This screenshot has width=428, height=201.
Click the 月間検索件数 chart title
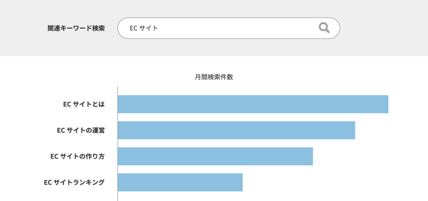214,77
